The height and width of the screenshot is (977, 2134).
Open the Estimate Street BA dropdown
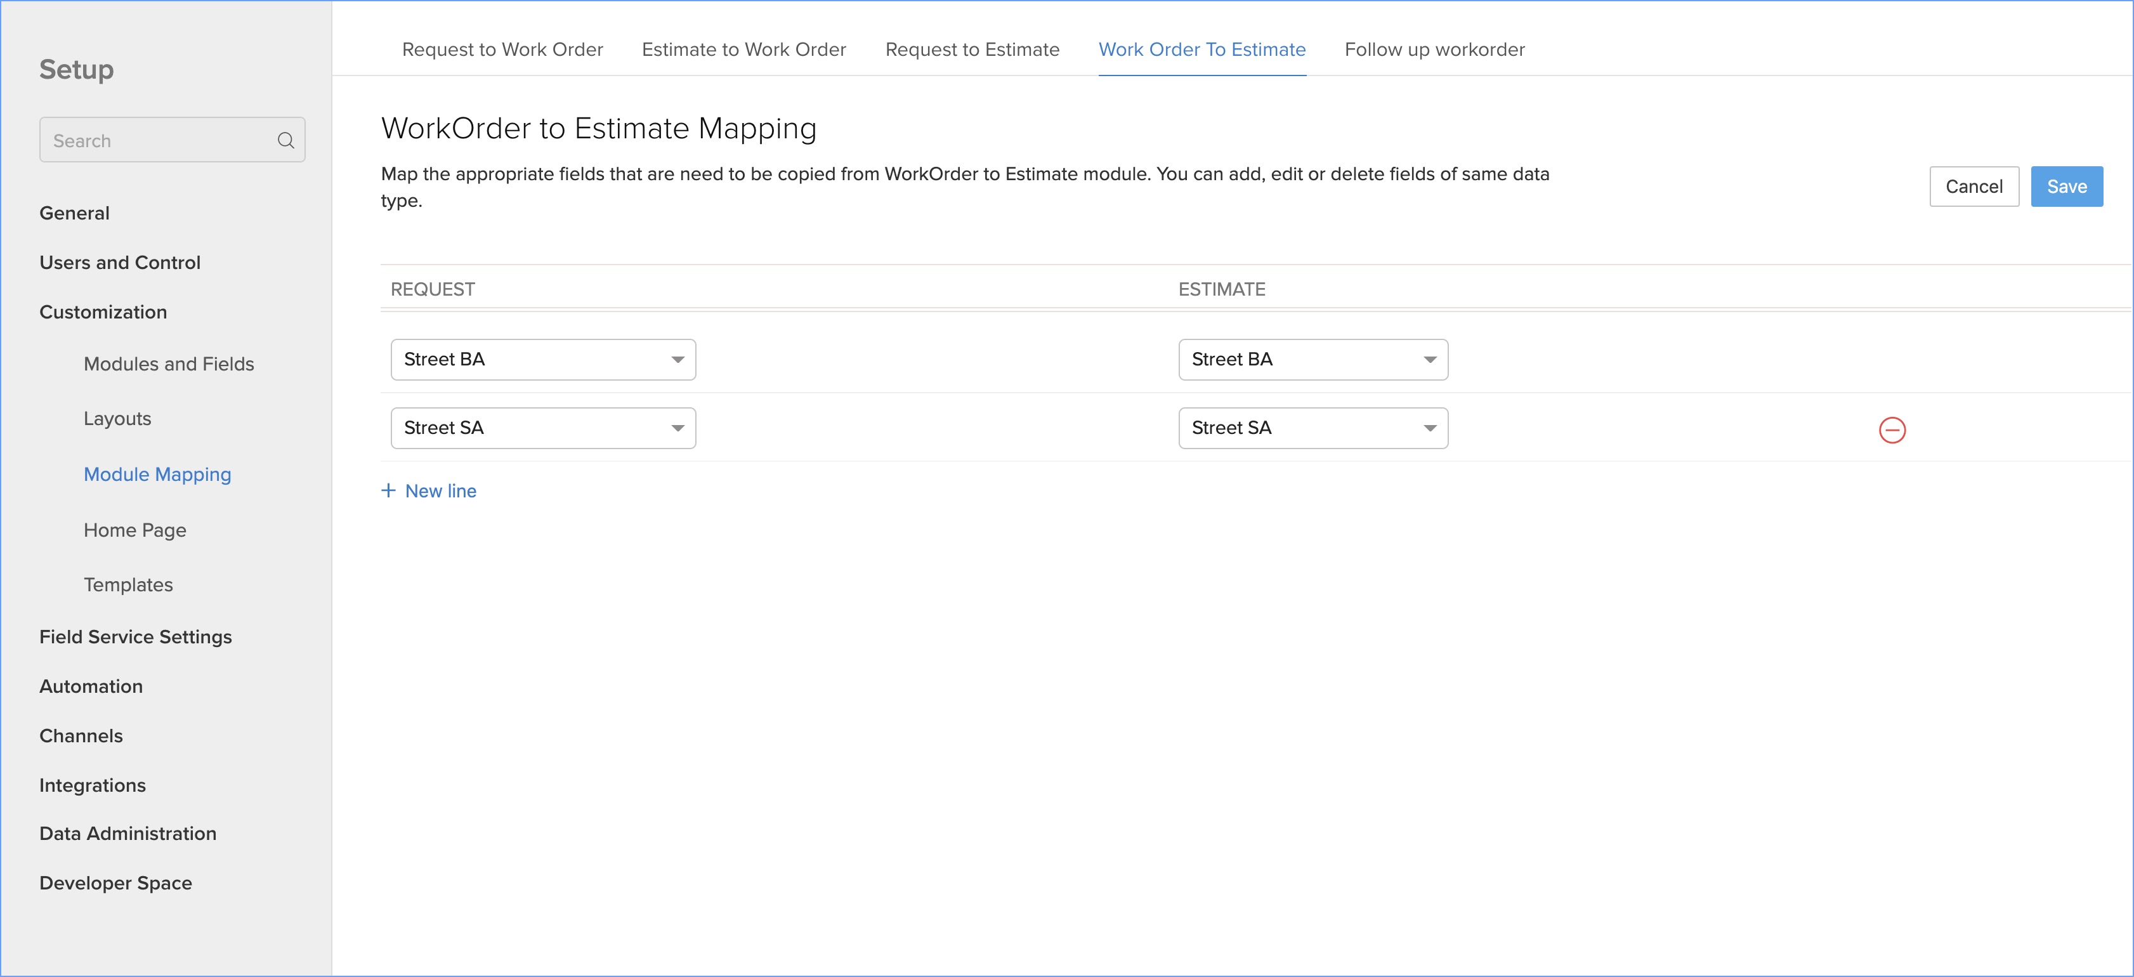(x=1312, y=360)
